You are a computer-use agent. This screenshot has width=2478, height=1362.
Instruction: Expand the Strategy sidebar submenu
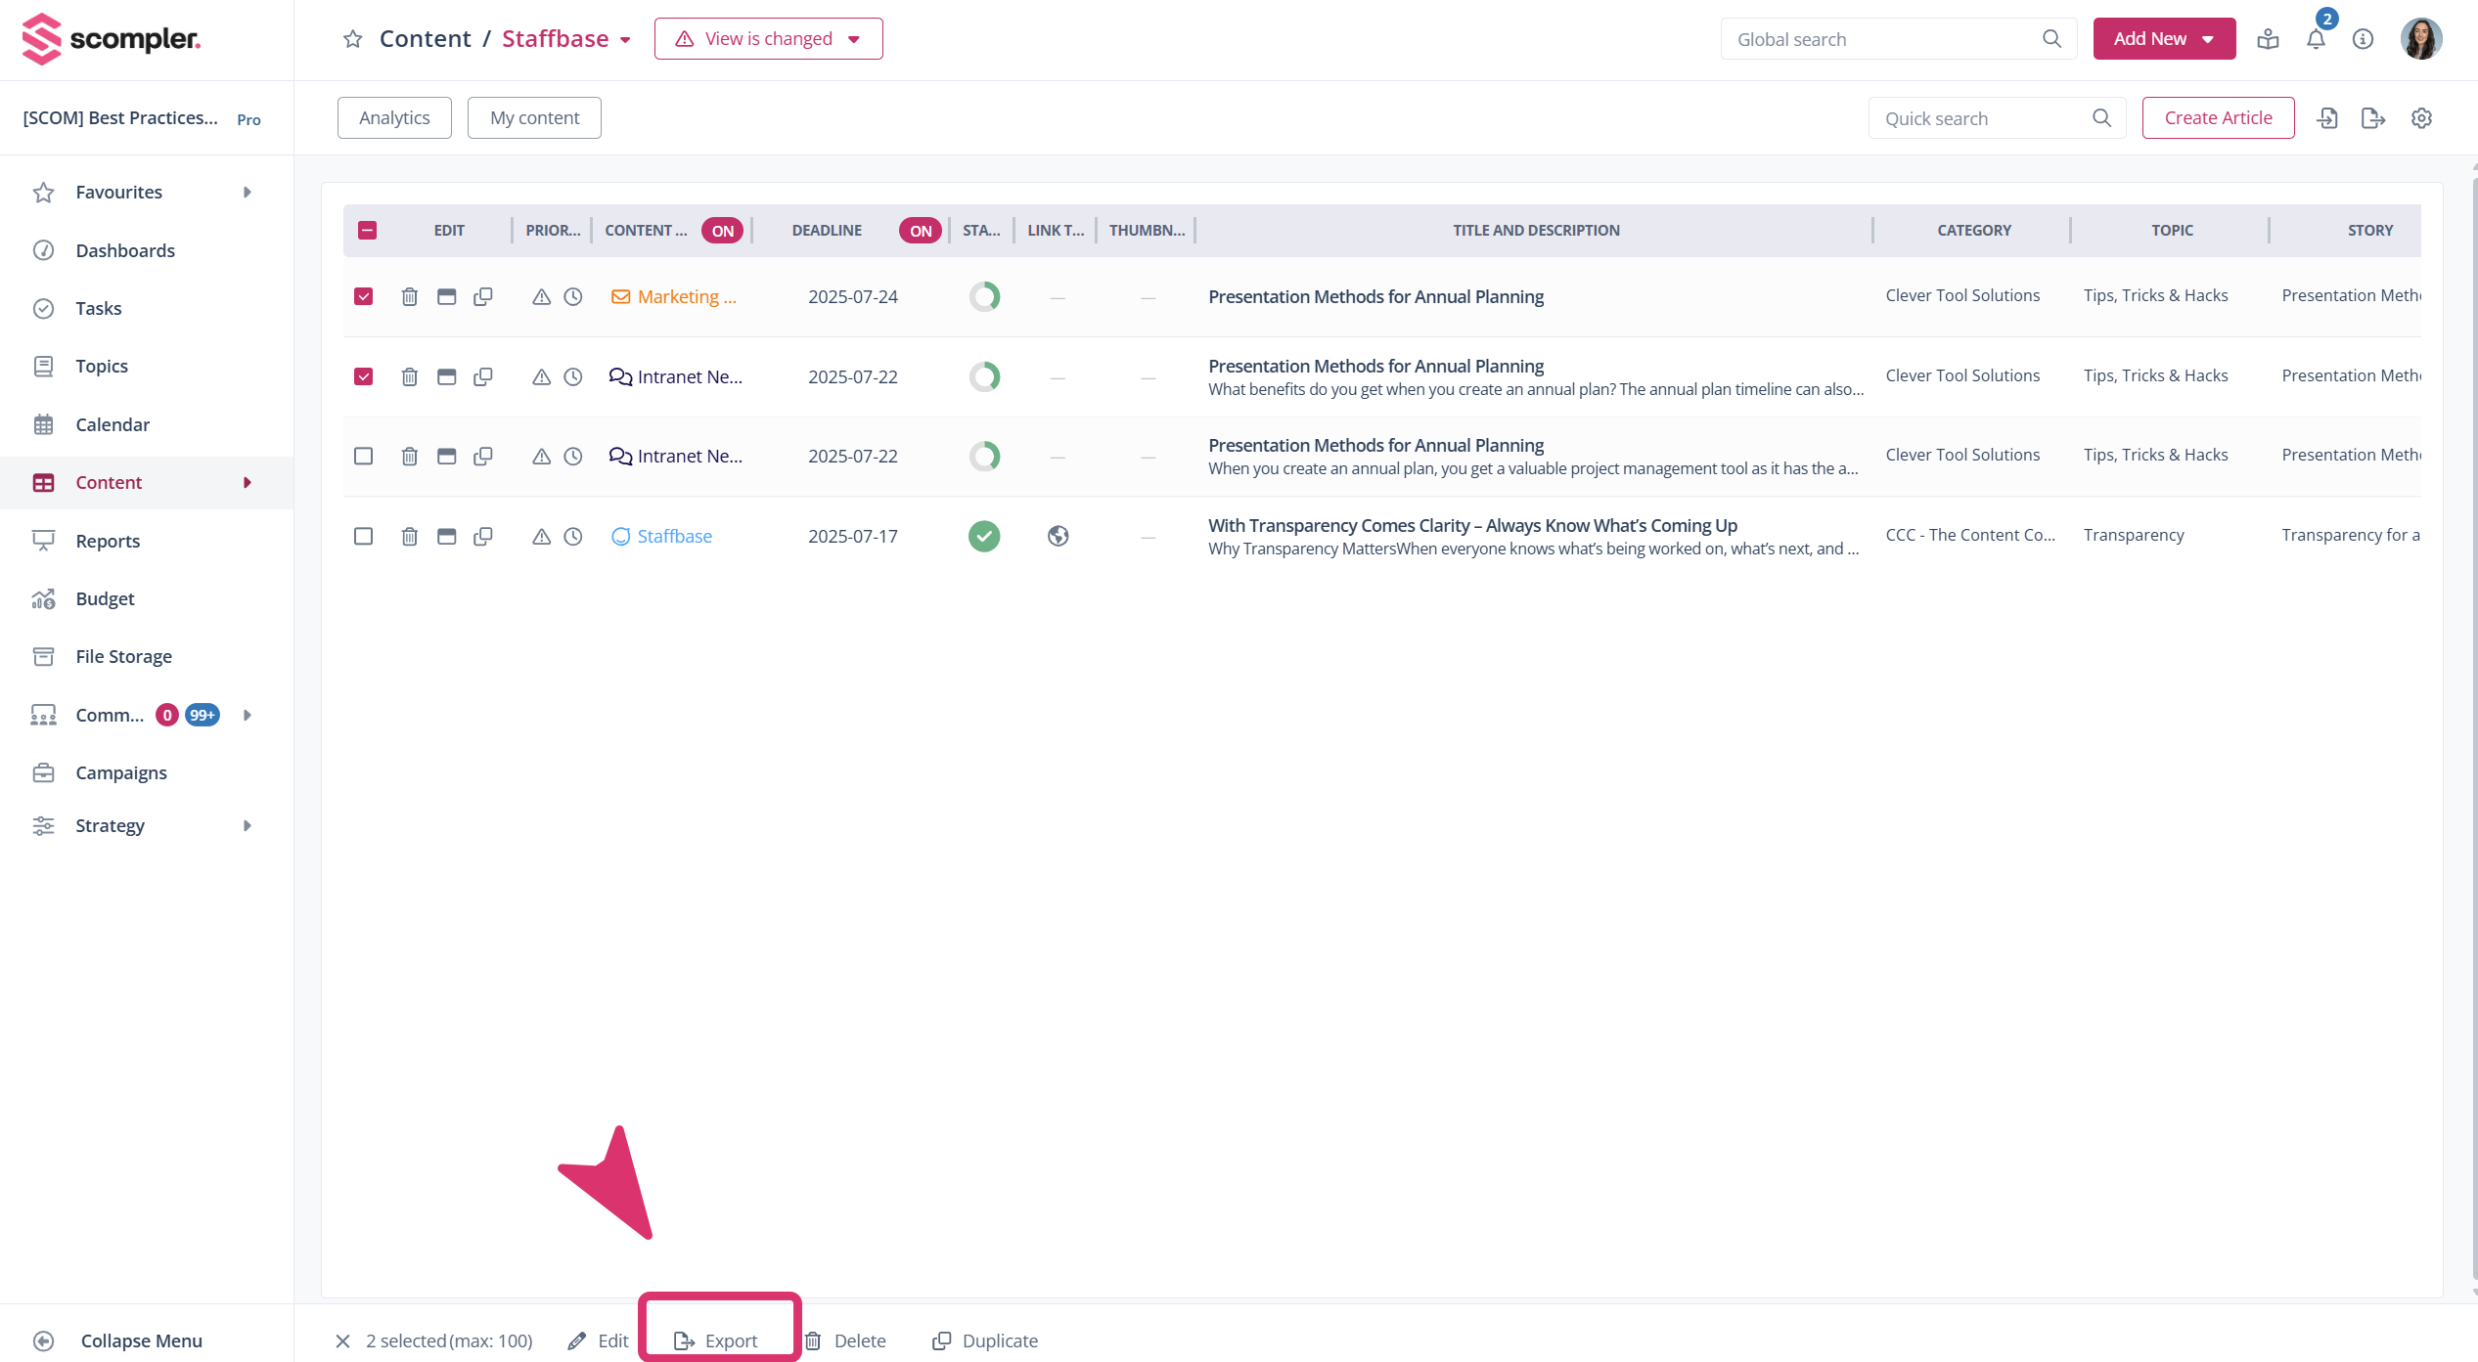248,825
